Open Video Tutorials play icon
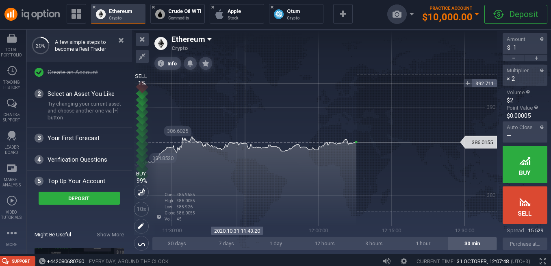 click(12, 201)
